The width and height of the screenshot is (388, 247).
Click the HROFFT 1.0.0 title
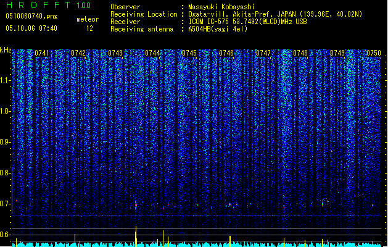pyautogui.click(x=49, y=5)
